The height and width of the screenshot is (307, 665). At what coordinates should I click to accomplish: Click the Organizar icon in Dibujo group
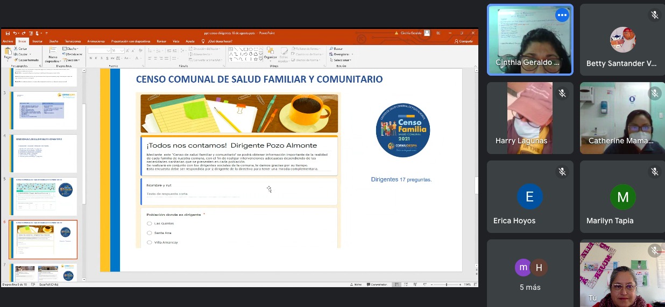(270, 50)
